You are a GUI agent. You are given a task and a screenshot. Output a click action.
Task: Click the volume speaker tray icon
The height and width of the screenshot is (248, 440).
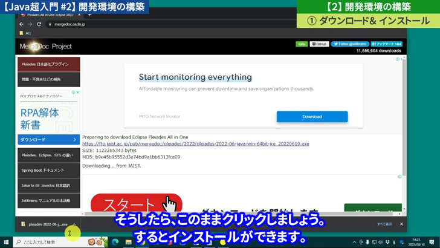coord(381,242)
